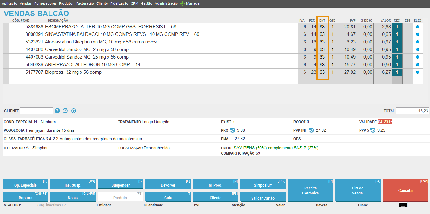Expand the Administração menu
Viewport: 430px width, 214px height.
click(166, 3)
